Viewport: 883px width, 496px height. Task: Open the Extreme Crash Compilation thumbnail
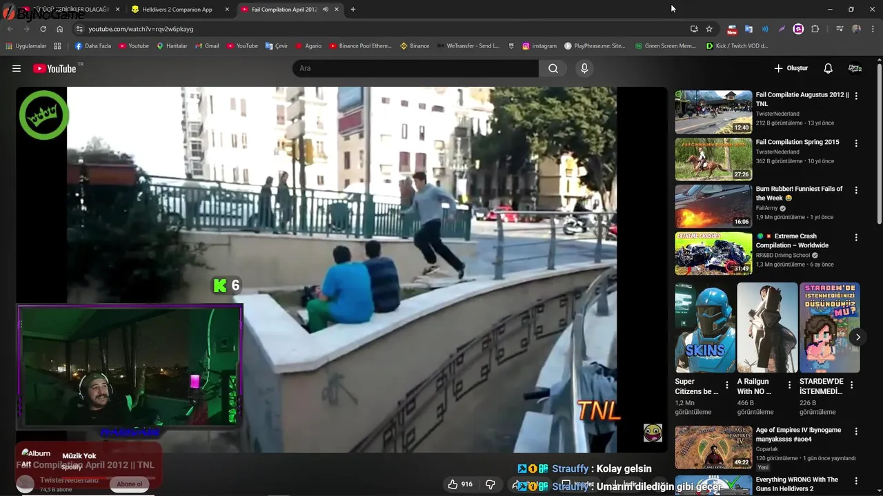[713, 254]
